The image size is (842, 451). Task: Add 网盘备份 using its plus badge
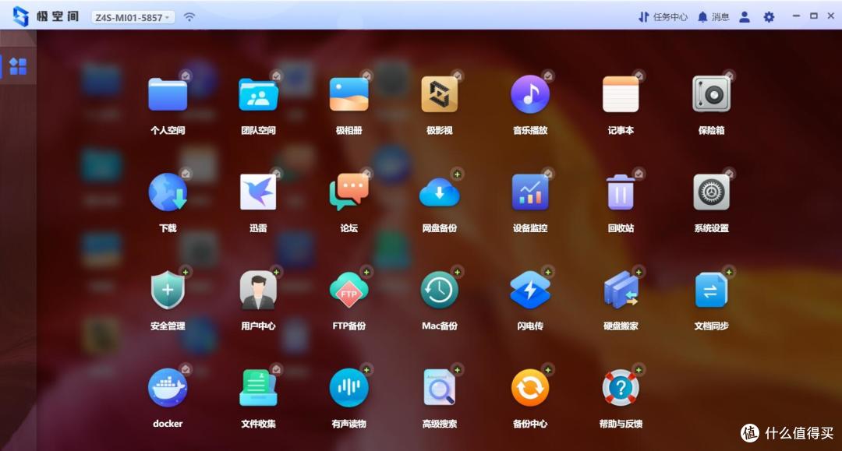point(457,174)
